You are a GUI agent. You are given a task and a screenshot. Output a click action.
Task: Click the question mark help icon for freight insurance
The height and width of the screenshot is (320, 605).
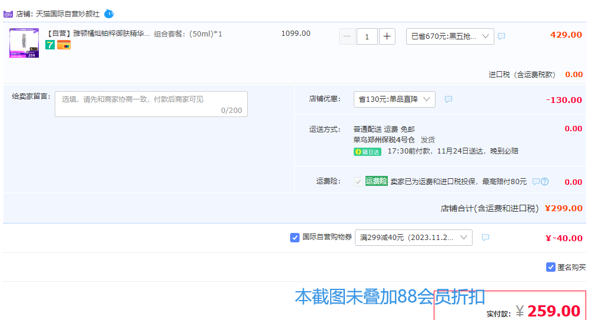coord(544,182)
